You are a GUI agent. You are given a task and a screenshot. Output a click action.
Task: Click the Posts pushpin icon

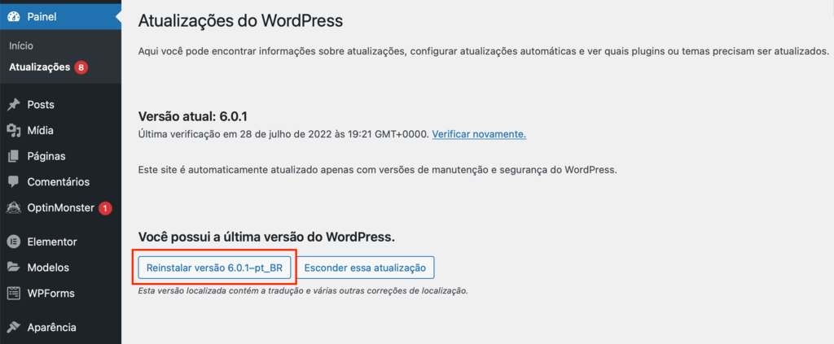click(14, 105)
